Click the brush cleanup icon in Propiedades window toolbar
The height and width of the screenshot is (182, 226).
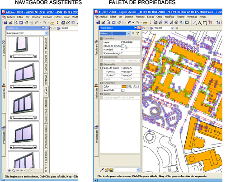click(x=119, y=23)
